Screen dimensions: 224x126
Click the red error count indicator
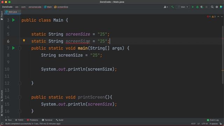click(209, 16)
